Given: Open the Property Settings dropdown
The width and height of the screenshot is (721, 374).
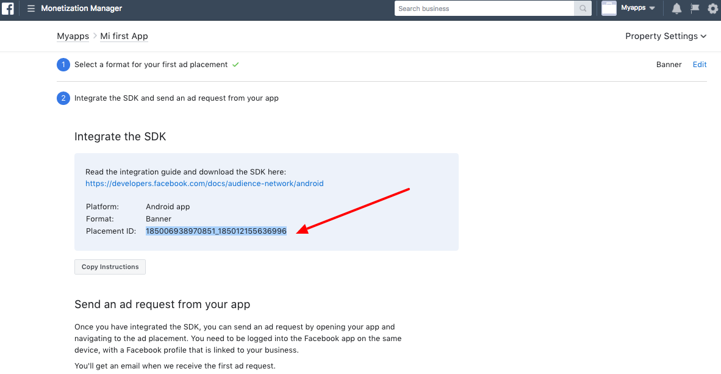Looking at the screenshot, I should click(x=666, y=37).
